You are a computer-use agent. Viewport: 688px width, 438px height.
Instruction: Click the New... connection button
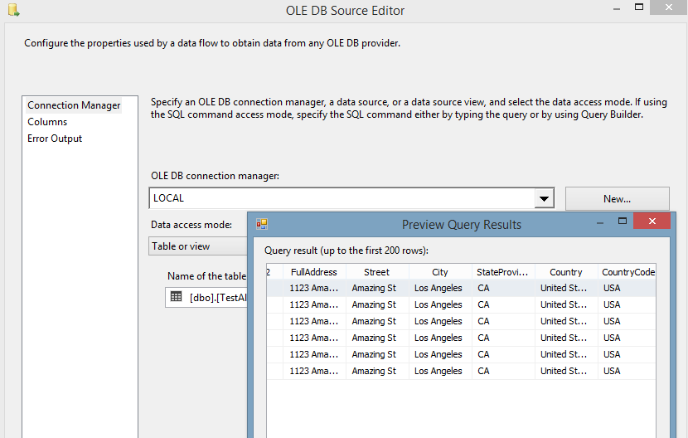click(617, 198)
